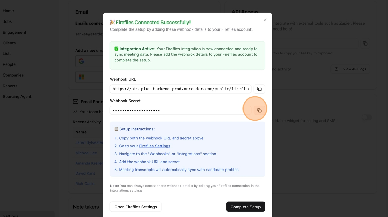Open Reports in sidebar
The height and width of the screenshot is (217, 388).
tap(10, 86)
